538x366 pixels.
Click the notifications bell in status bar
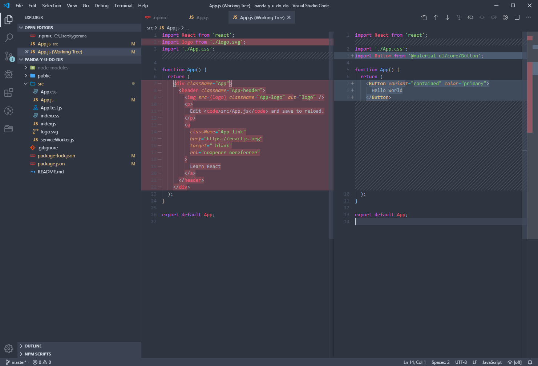click(x=530, y=362)
